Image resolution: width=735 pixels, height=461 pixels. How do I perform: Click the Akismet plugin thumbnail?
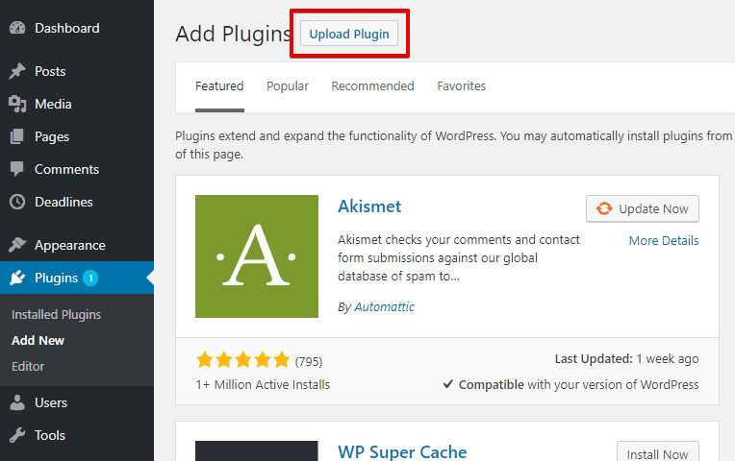257,256
